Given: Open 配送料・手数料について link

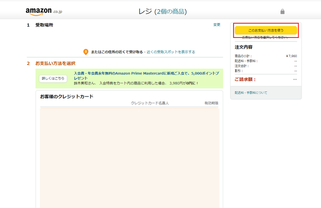Looking at the screenshot, I should coord(251,93).
